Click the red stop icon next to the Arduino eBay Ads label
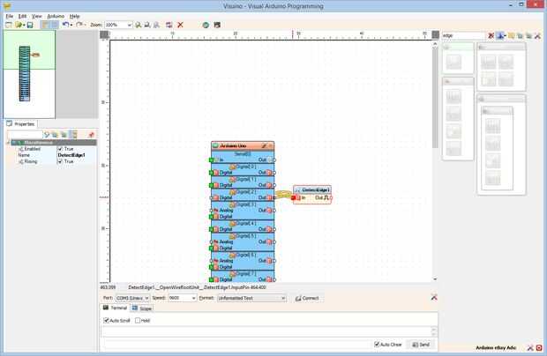547x356 pixels. (x=539, y=348)
